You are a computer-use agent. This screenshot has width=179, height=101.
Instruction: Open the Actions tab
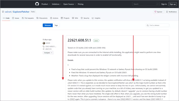[54, 18]
